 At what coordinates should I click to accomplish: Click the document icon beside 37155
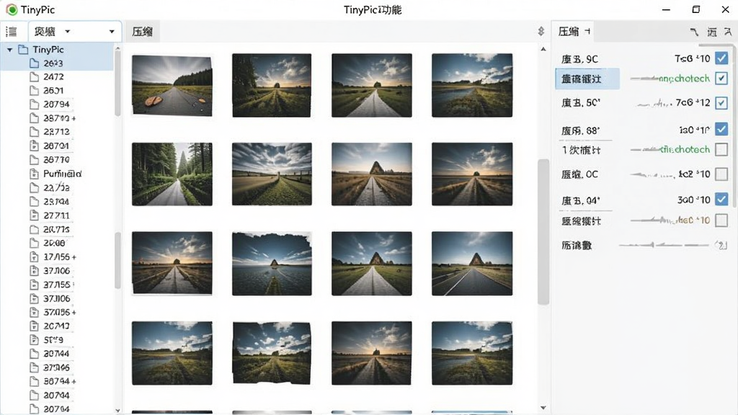coord(35,285)
